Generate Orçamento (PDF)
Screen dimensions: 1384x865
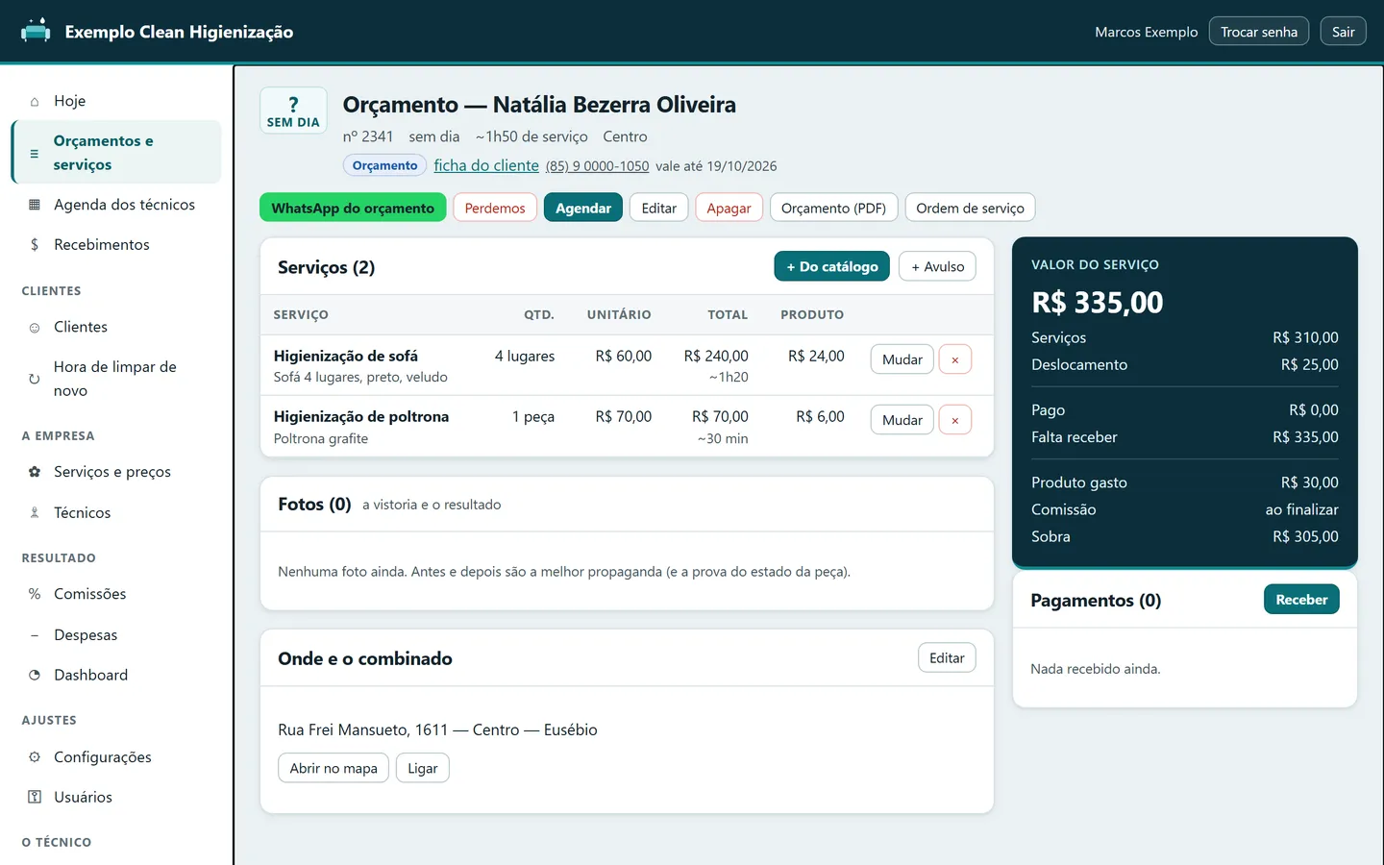(834, 208)
